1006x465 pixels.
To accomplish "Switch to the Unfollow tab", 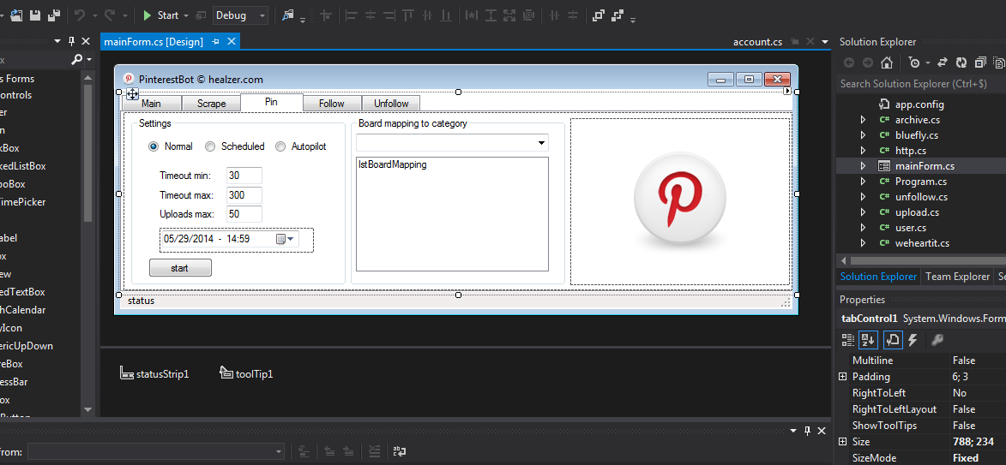I will point(391,103).
